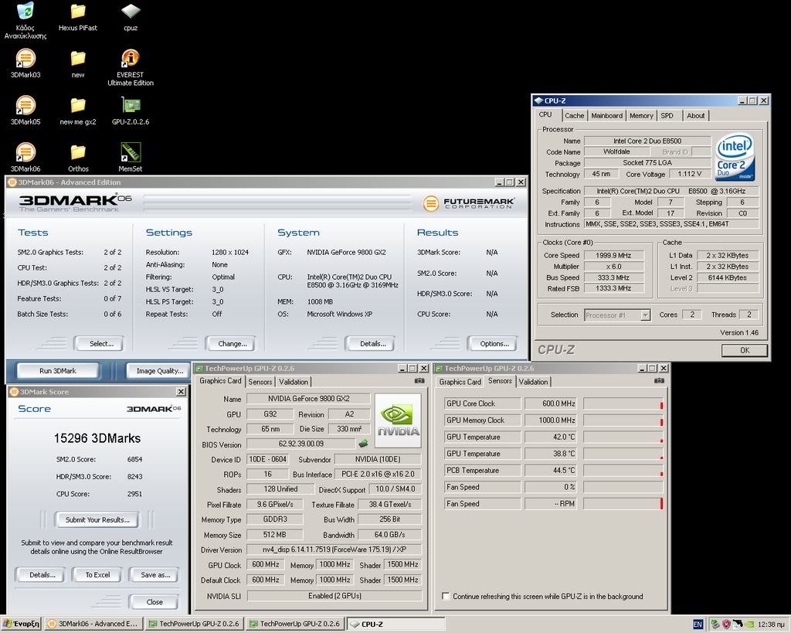Switch to the Cache tab in CPU-Z
Screen dimensions: 791x633
pos(574,116)
